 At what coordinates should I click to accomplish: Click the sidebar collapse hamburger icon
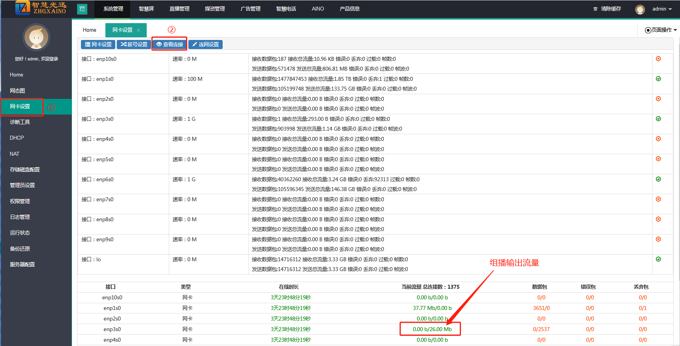(82, 9)
